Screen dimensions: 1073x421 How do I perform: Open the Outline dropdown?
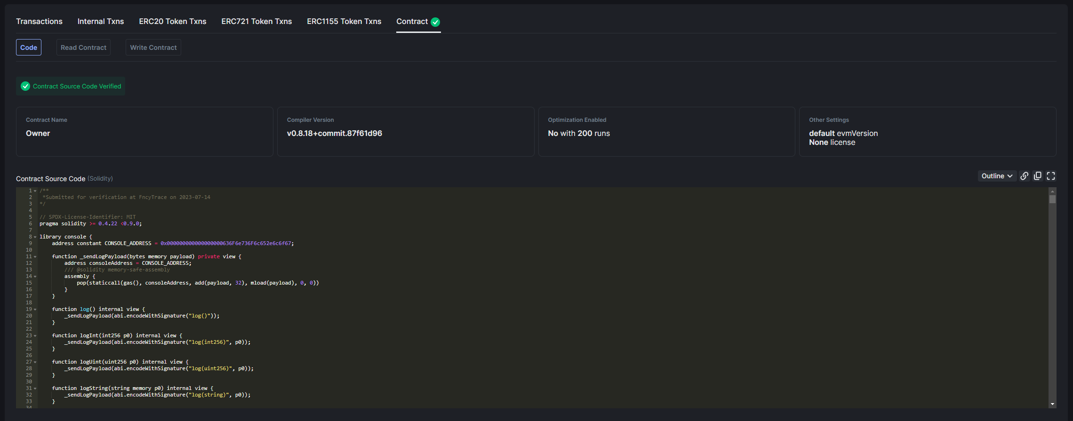[996, 176]
